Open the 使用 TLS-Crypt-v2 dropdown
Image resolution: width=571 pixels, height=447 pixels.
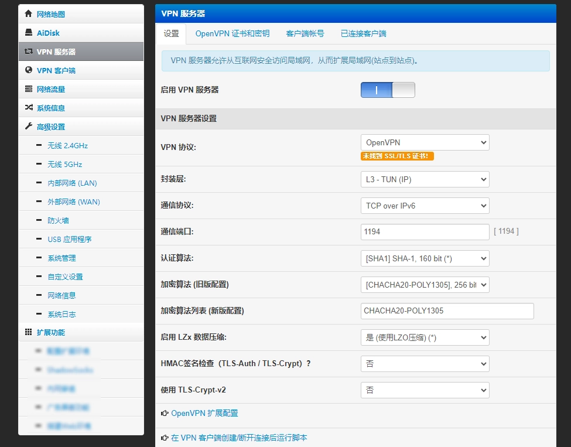pos(425,390)
